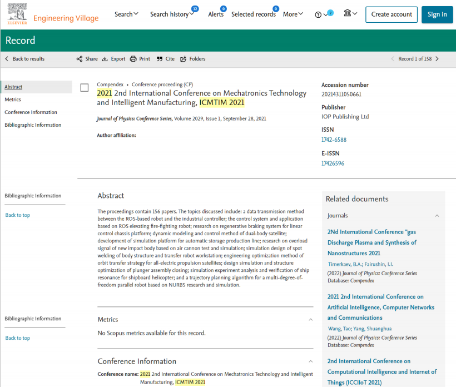This screenshot has width=456, height=387.
Task: Open Selected records menu item
Action: (x=253, y=14)
